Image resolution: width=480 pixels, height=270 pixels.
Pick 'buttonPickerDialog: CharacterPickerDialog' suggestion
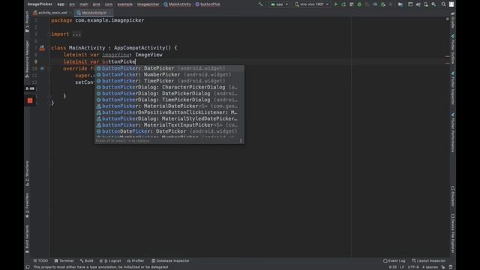169,87
